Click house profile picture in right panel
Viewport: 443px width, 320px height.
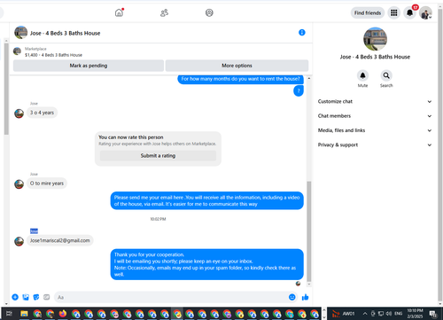(375, 39)
